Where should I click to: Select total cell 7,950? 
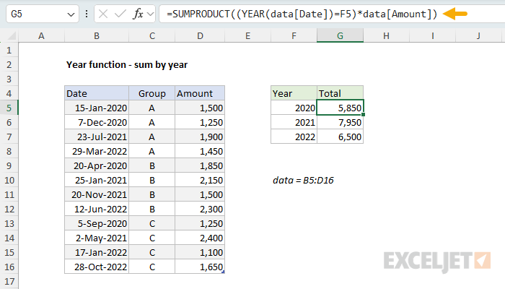pos(340,122)
